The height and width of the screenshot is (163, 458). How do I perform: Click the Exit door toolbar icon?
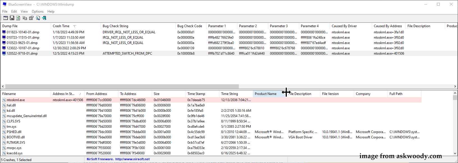(x=44, y=18)
